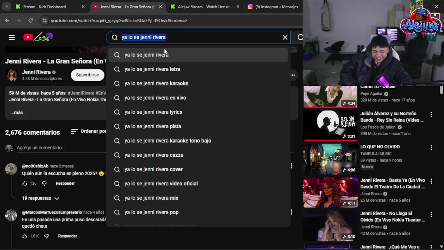444x250 pixels.
Task: Choose suggestion 'ya lo se jenni rivera karaoke'
Action: pos(198,83)
